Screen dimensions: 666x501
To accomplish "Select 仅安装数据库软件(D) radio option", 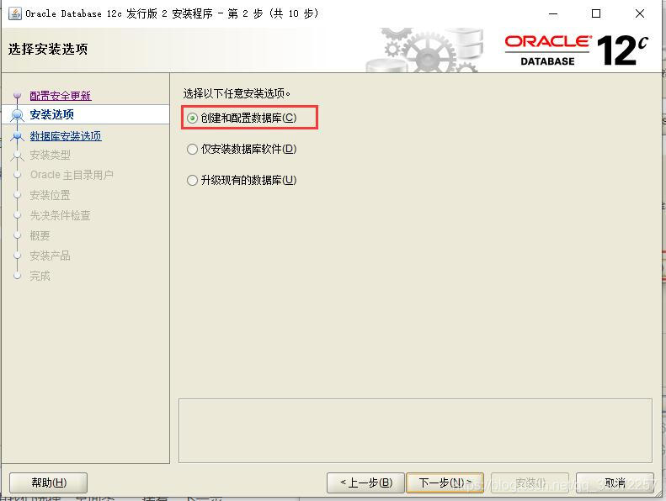I will [242, 149].
